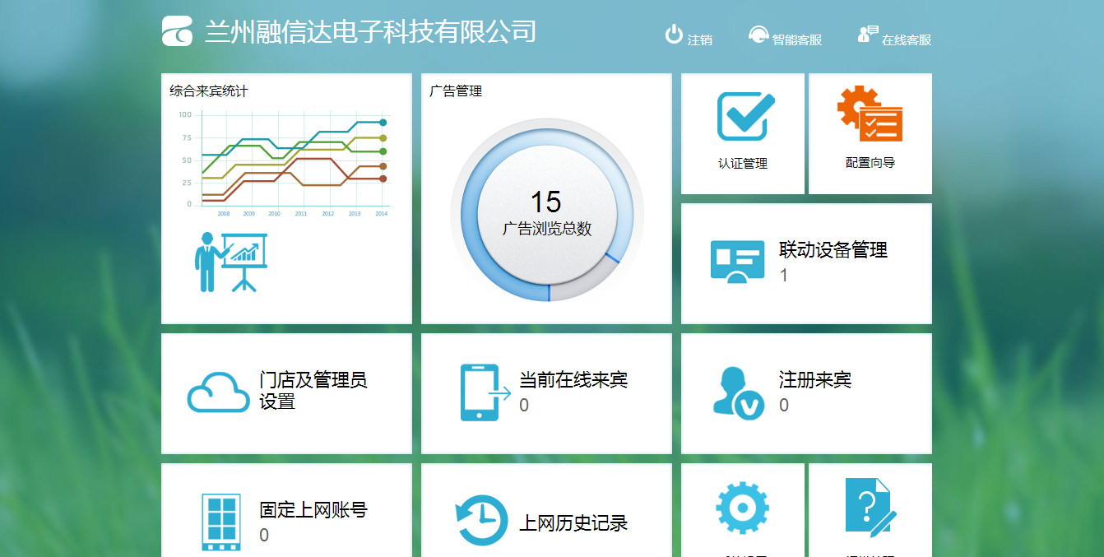1104x557 pixels.
Task: Open the 智能客服 link
Action: click(797, 39)
